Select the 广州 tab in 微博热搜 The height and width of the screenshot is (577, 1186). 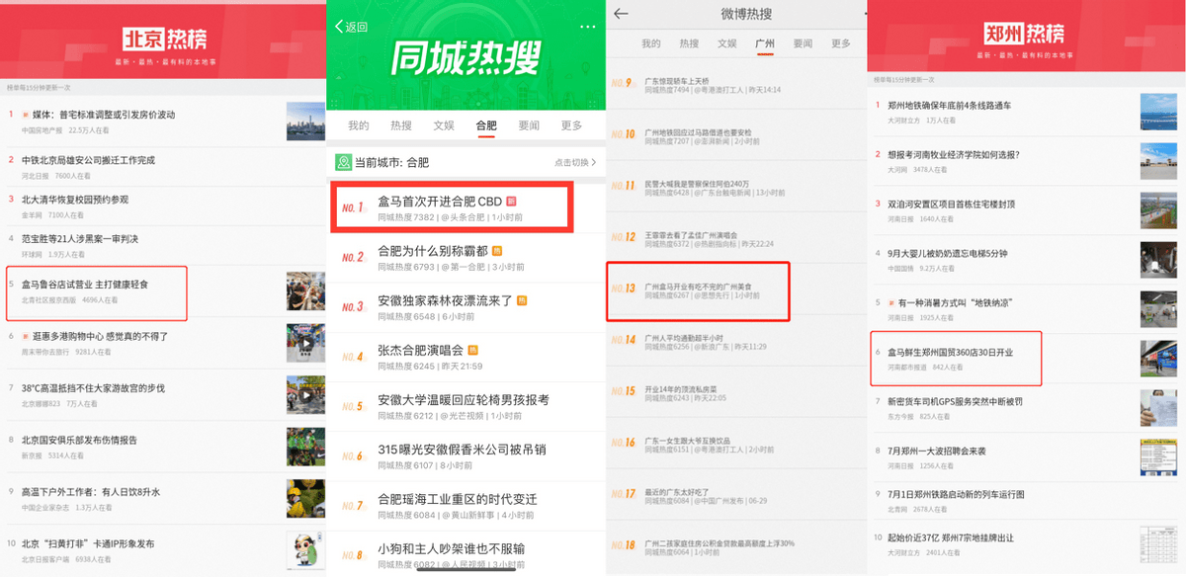pyautogui.click(x=764, y=43)
